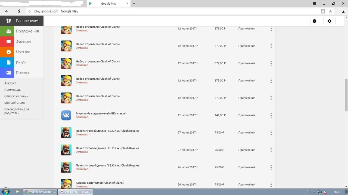
Task: Open the Пресса section
Action: (x=22, y=73)
